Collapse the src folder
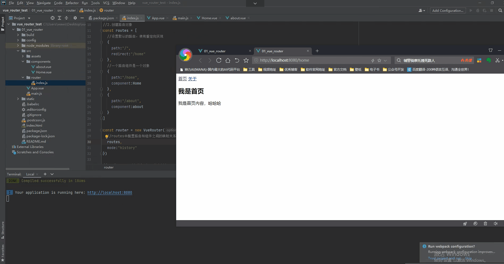The height and width of the screenshot is (264, 504). [x=18, y=51]
